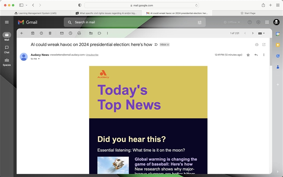Open message more options menu
Image resolution: width=283 pixels, height=177 pixels.
pyautogui.click(x=264, y=55)
